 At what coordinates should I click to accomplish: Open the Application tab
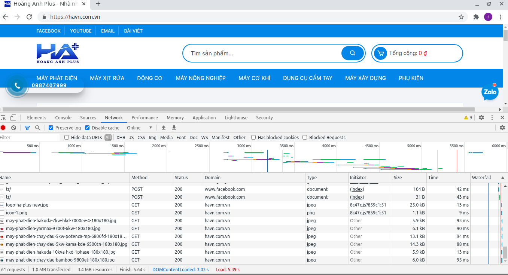click(x=204, y=117)
